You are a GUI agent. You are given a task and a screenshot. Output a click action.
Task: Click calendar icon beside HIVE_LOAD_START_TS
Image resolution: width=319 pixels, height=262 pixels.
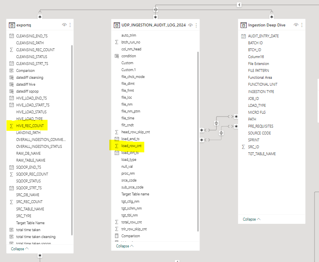click(x=12, y=105)
